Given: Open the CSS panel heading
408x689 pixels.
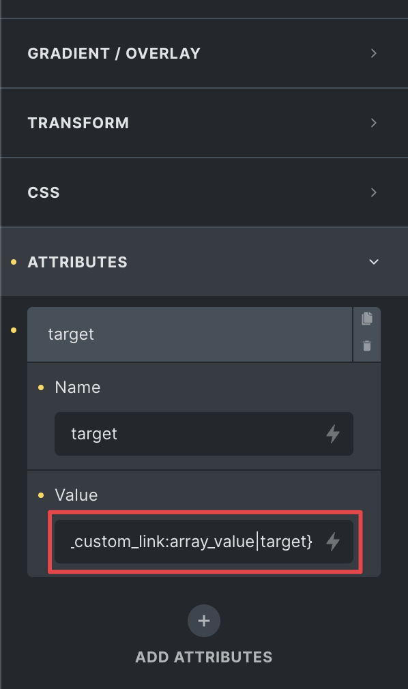Looking at the screenshot, I should tap(44, 192).
